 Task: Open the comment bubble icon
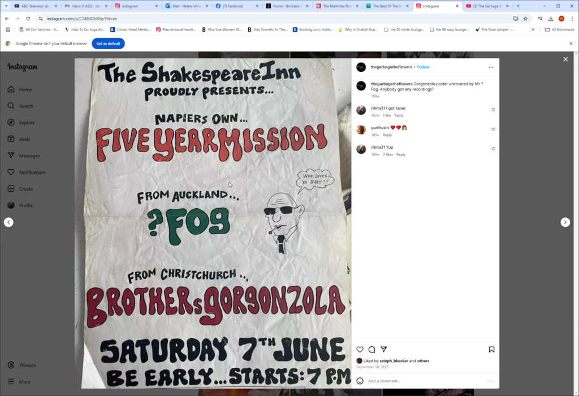tap(372, 350)
